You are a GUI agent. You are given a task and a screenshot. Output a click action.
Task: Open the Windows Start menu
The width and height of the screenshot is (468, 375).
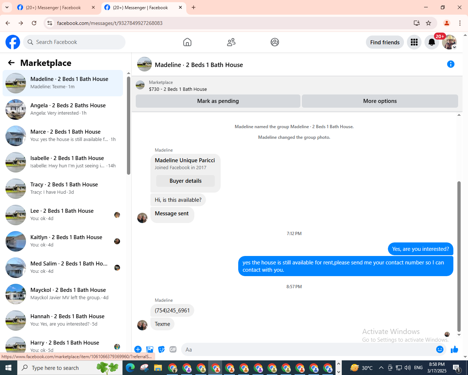pyautogui.click(x=8, y=368)
